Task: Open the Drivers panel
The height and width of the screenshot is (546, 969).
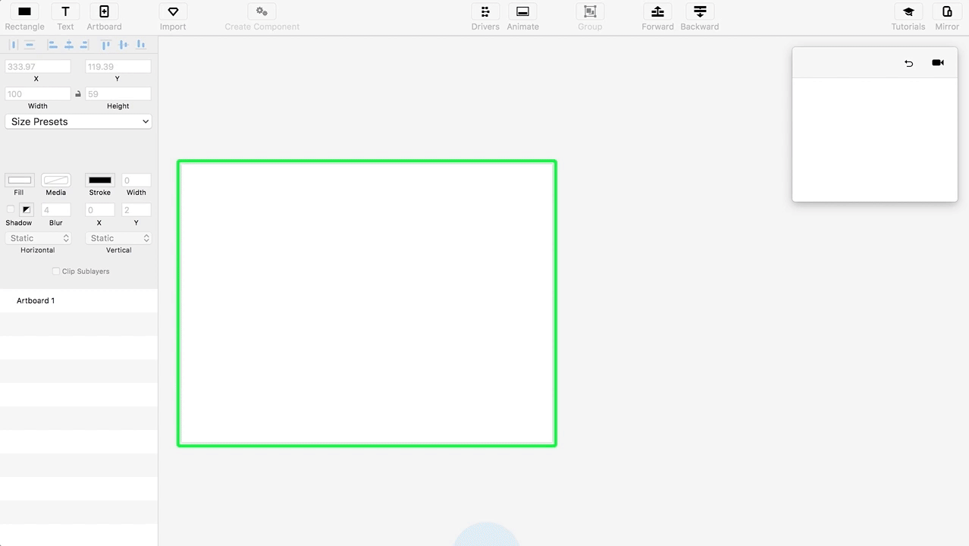Action: click(485, 11)
